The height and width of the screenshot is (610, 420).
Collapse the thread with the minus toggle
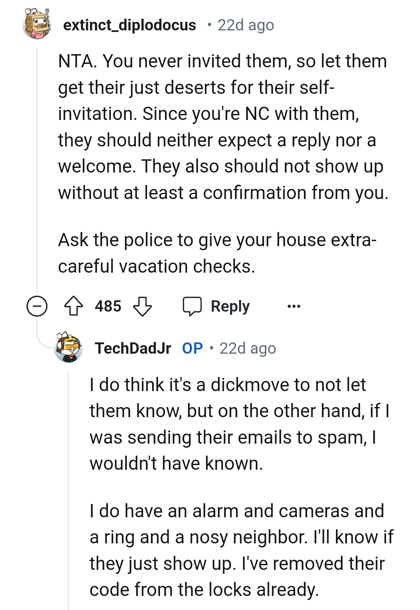37,306
